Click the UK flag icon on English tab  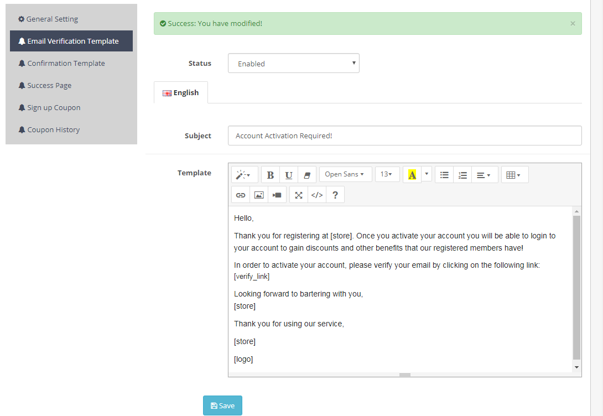[x=167, y=93]
